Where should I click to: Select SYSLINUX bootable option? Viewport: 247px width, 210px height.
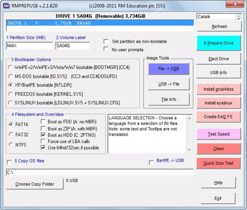[10, 103]
